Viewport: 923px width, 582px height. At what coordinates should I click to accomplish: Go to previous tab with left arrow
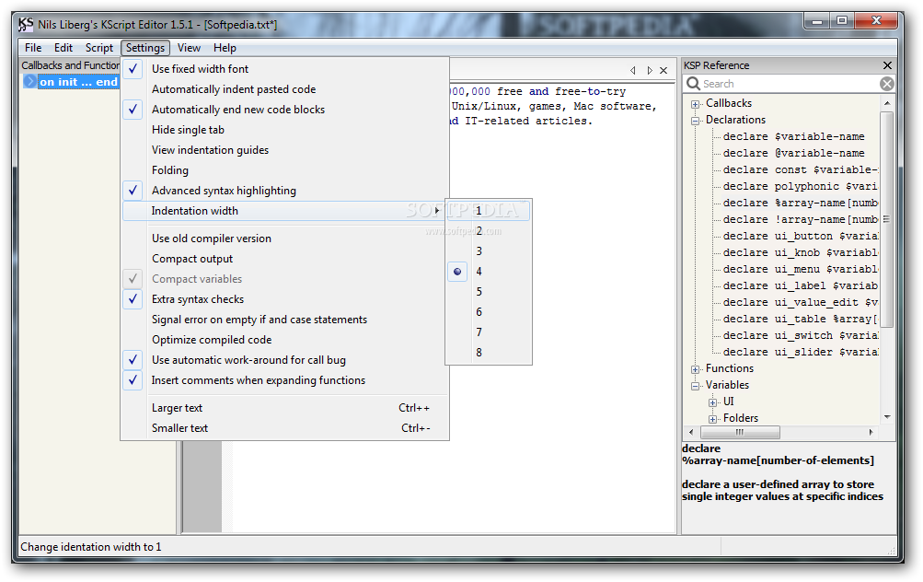click(633, 70)
